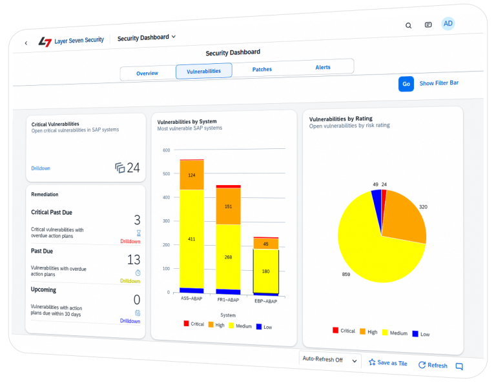This screenshot has height=383, width=496.
Task: Open blue Drilldown under Upcoming
Action: point(130,321)
